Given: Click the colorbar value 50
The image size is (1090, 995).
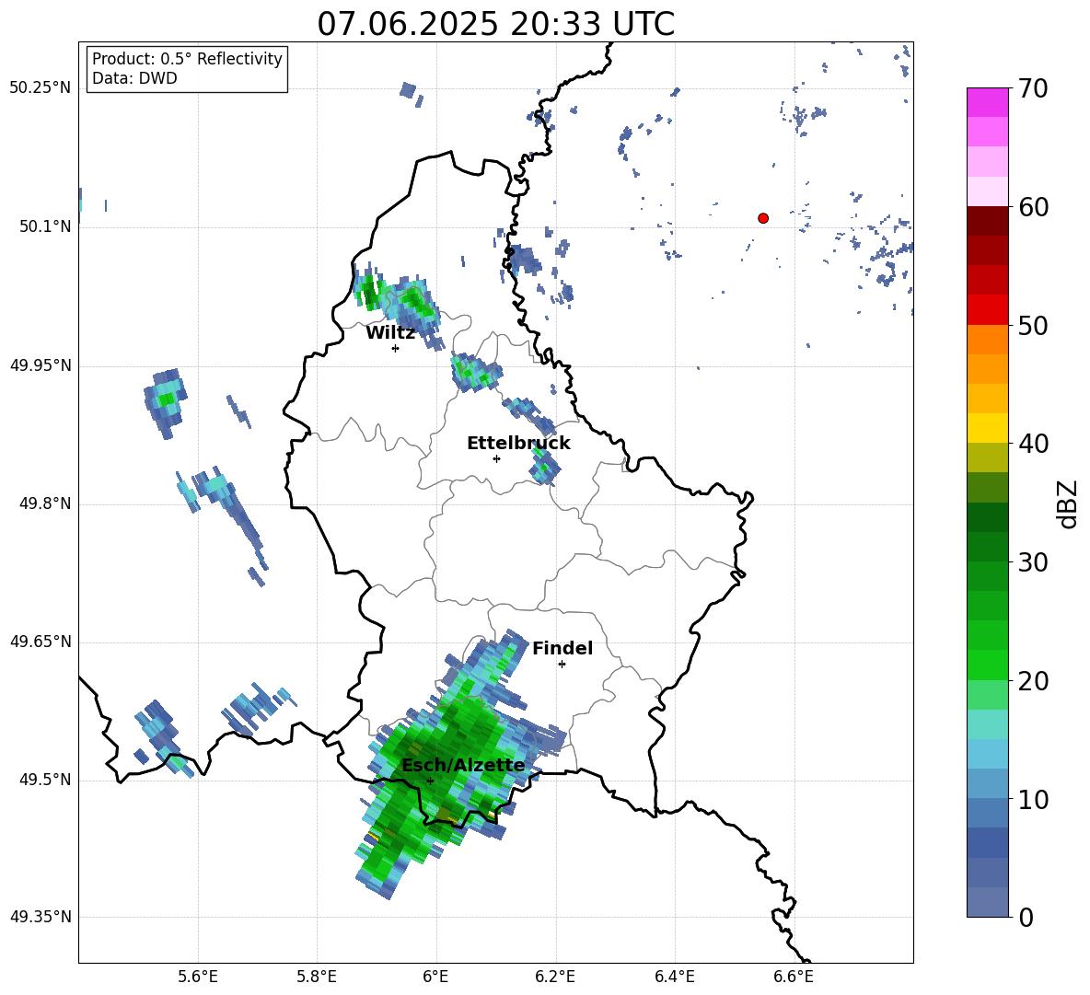Looking at the screenshot, I should coord(1033,326).
